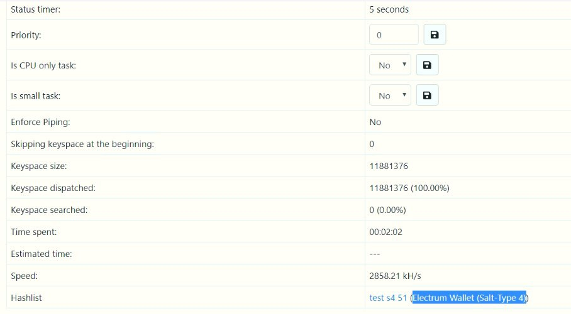Click the Keyspace size: label
Screen dimensions: 571x314
(38, 166)
